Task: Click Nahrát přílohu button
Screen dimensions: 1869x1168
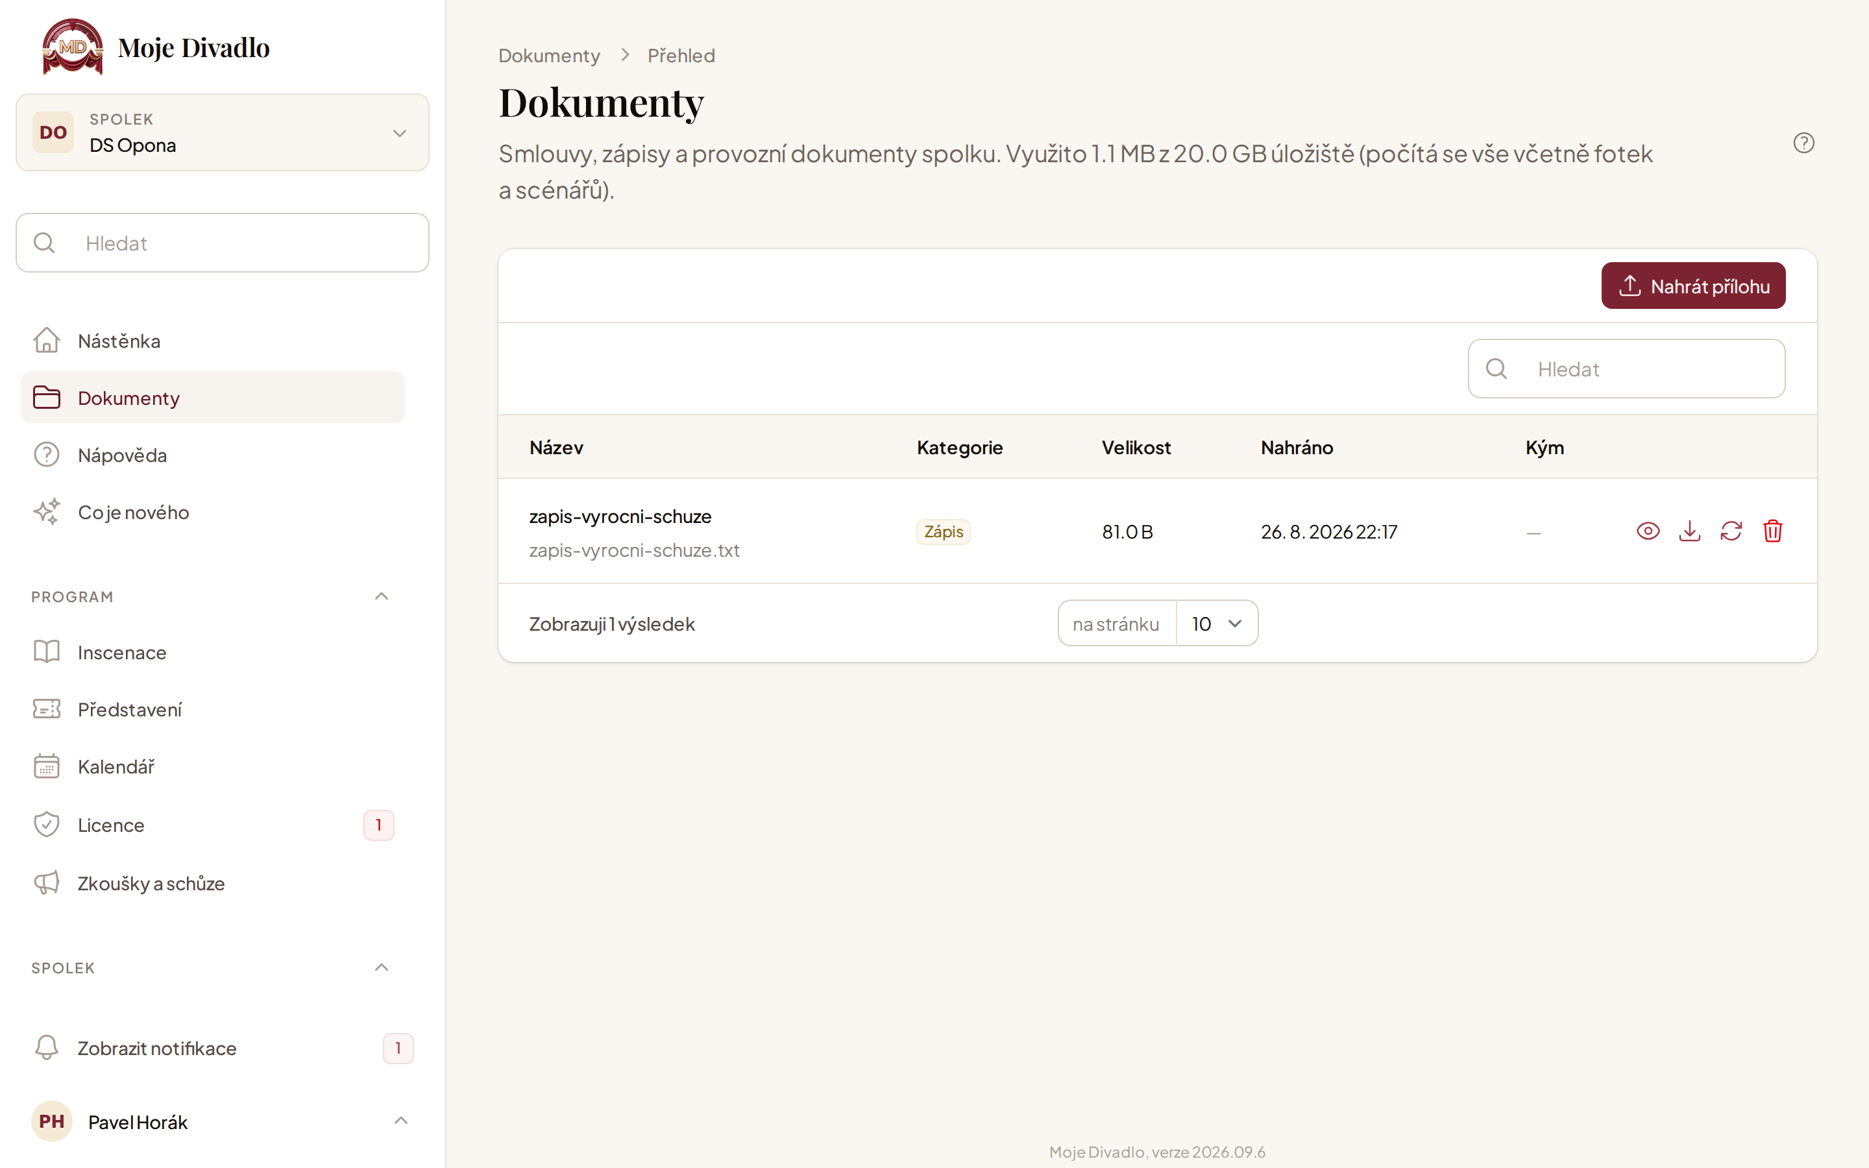Action: (1693, 286)
